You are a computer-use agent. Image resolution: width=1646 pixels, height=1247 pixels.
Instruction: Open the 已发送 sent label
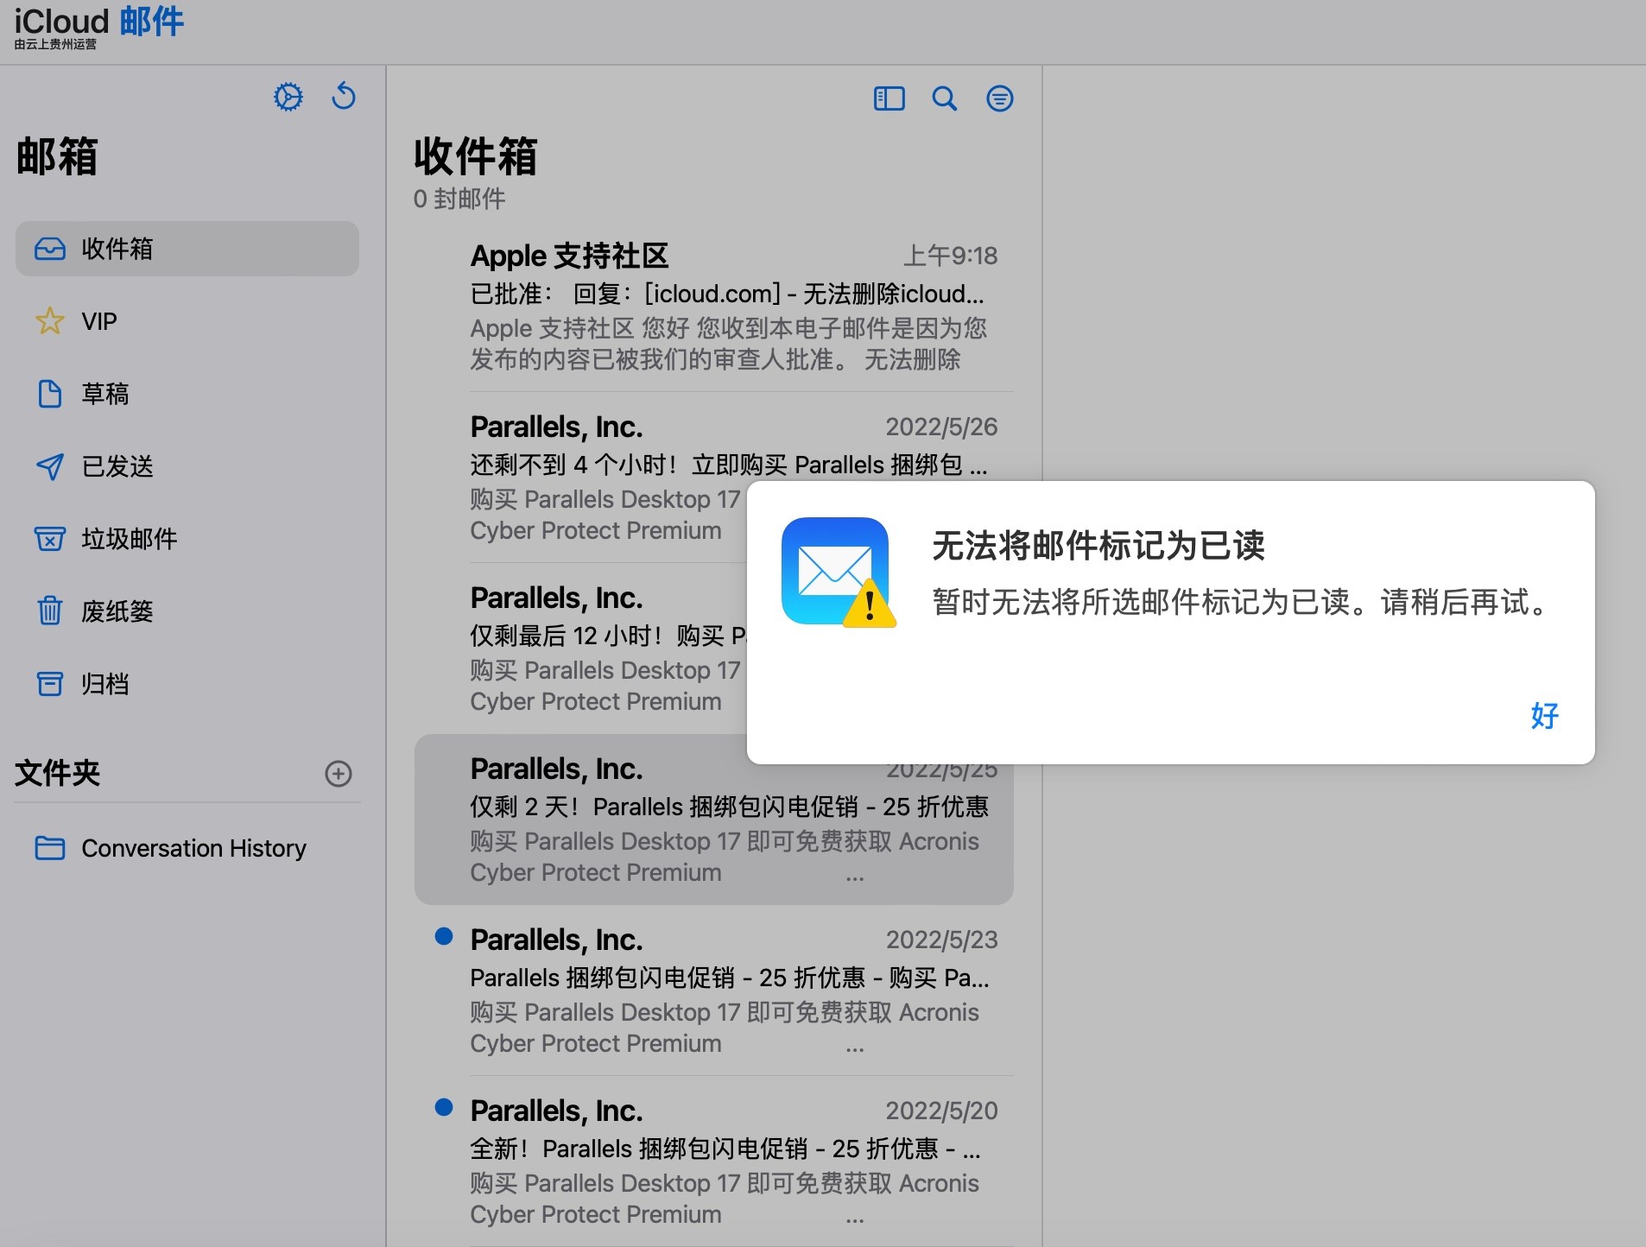[117, 466]
